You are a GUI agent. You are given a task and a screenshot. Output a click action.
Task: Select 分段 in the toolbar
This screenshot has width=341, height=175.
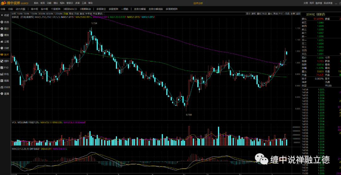point(10,9)
